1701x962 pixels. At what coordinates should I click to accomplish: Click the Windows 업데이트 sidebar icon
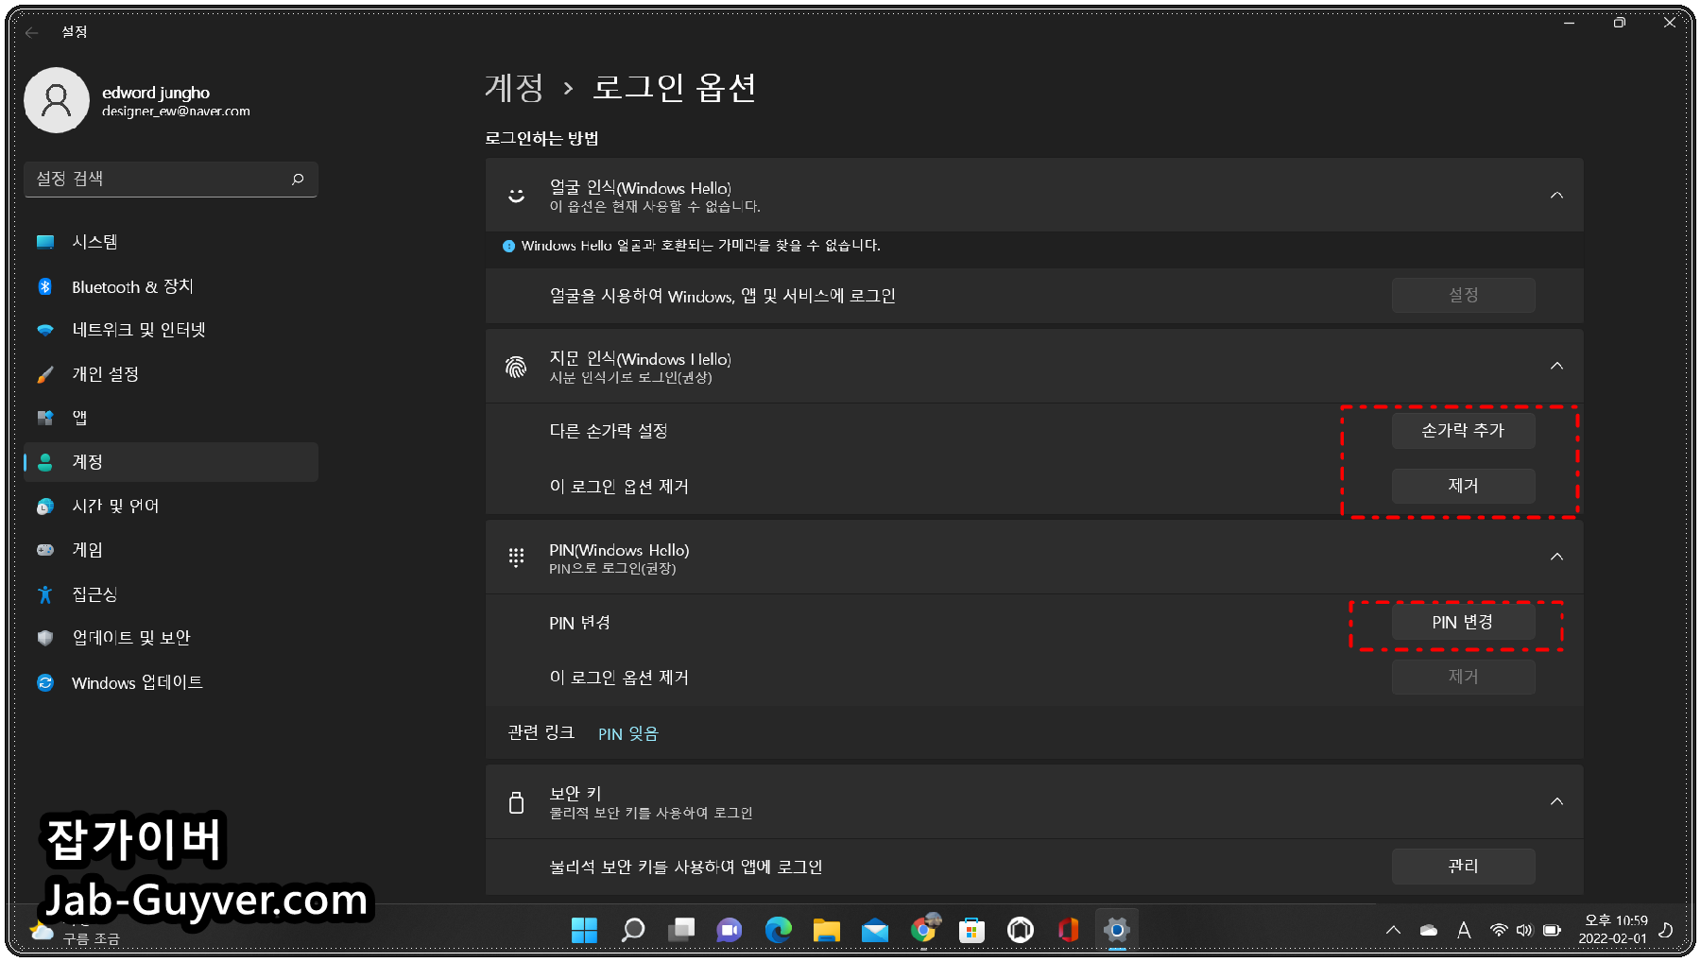[45, 682]
